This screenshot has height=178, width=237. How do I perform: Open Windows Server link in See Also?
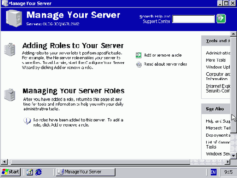[218, 154]
